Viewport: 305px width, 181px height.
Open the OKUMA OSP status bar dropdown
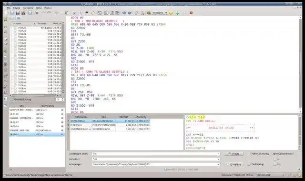tap(270, 175)
